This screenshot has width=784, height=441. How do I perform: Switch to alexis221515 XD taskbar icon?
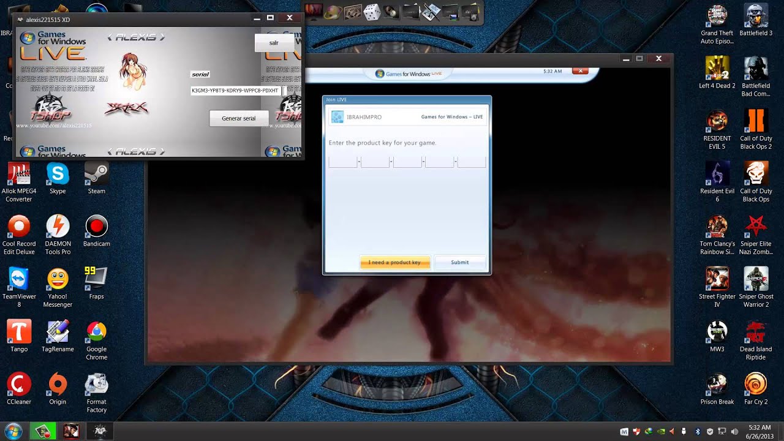click(x=100, y=431)
